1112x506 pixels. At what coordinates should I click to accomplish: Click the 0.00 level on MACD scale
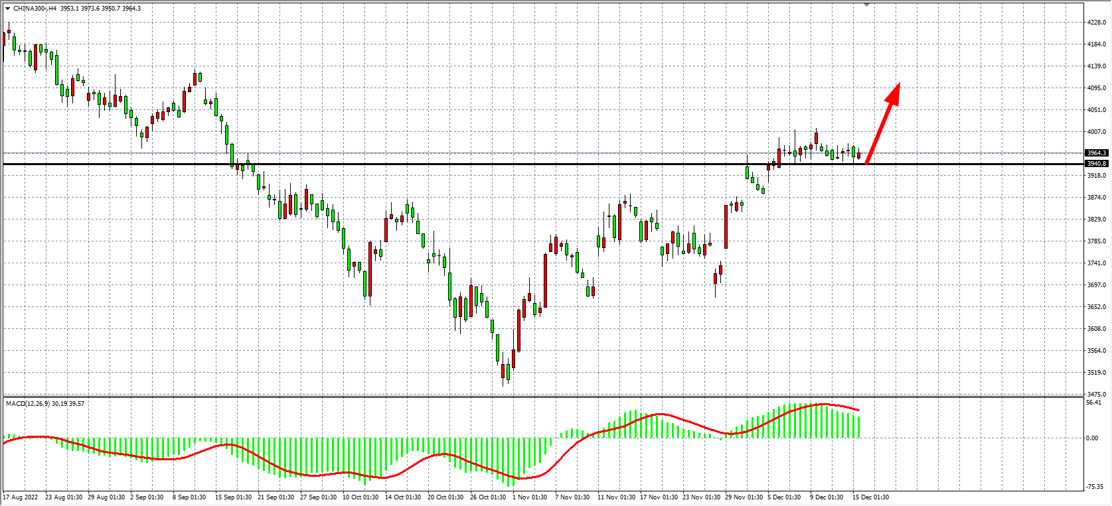(1092, 438)
